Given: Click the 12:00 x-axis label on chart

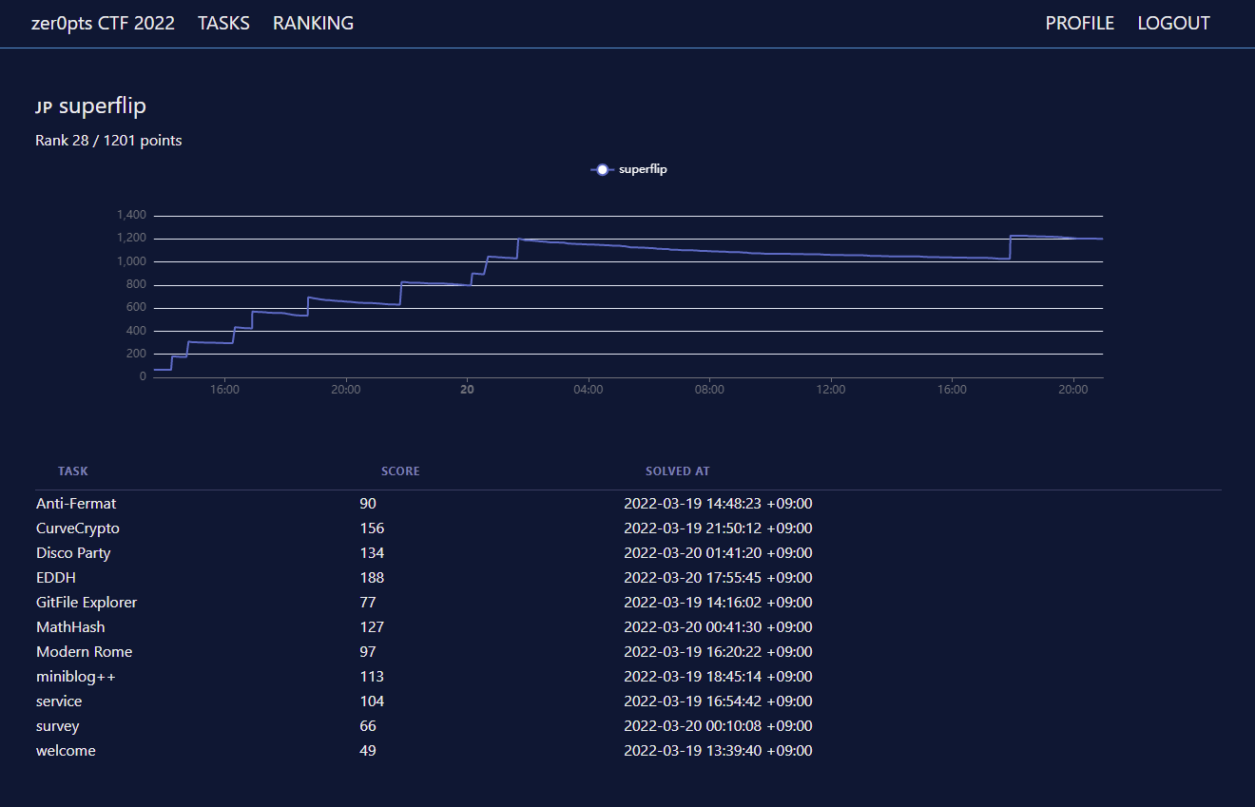Looking at the screenshot, I should (x=831, y=390).
